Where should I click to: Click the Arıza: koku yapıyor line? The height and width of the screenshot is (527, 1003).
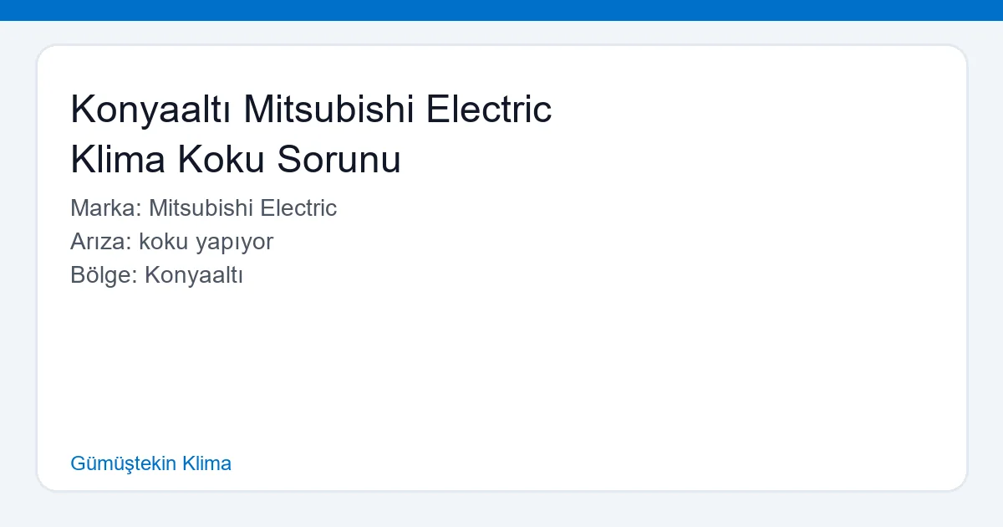(171, 242)
